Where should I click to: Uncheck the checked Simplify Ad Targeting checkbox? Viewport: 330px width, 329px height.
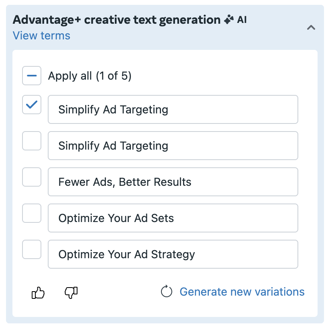click(32, 105)
